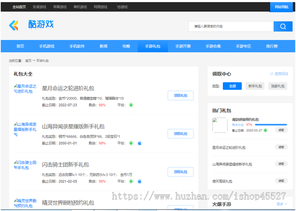Screen dimensions: 296x211
Task: Open the 手机游戏 navigation tab
Action: pos(47,46)
